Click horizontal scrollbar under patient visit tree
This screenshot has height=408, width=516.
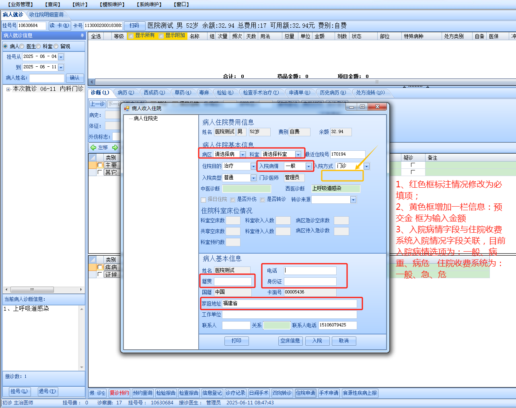44,289
